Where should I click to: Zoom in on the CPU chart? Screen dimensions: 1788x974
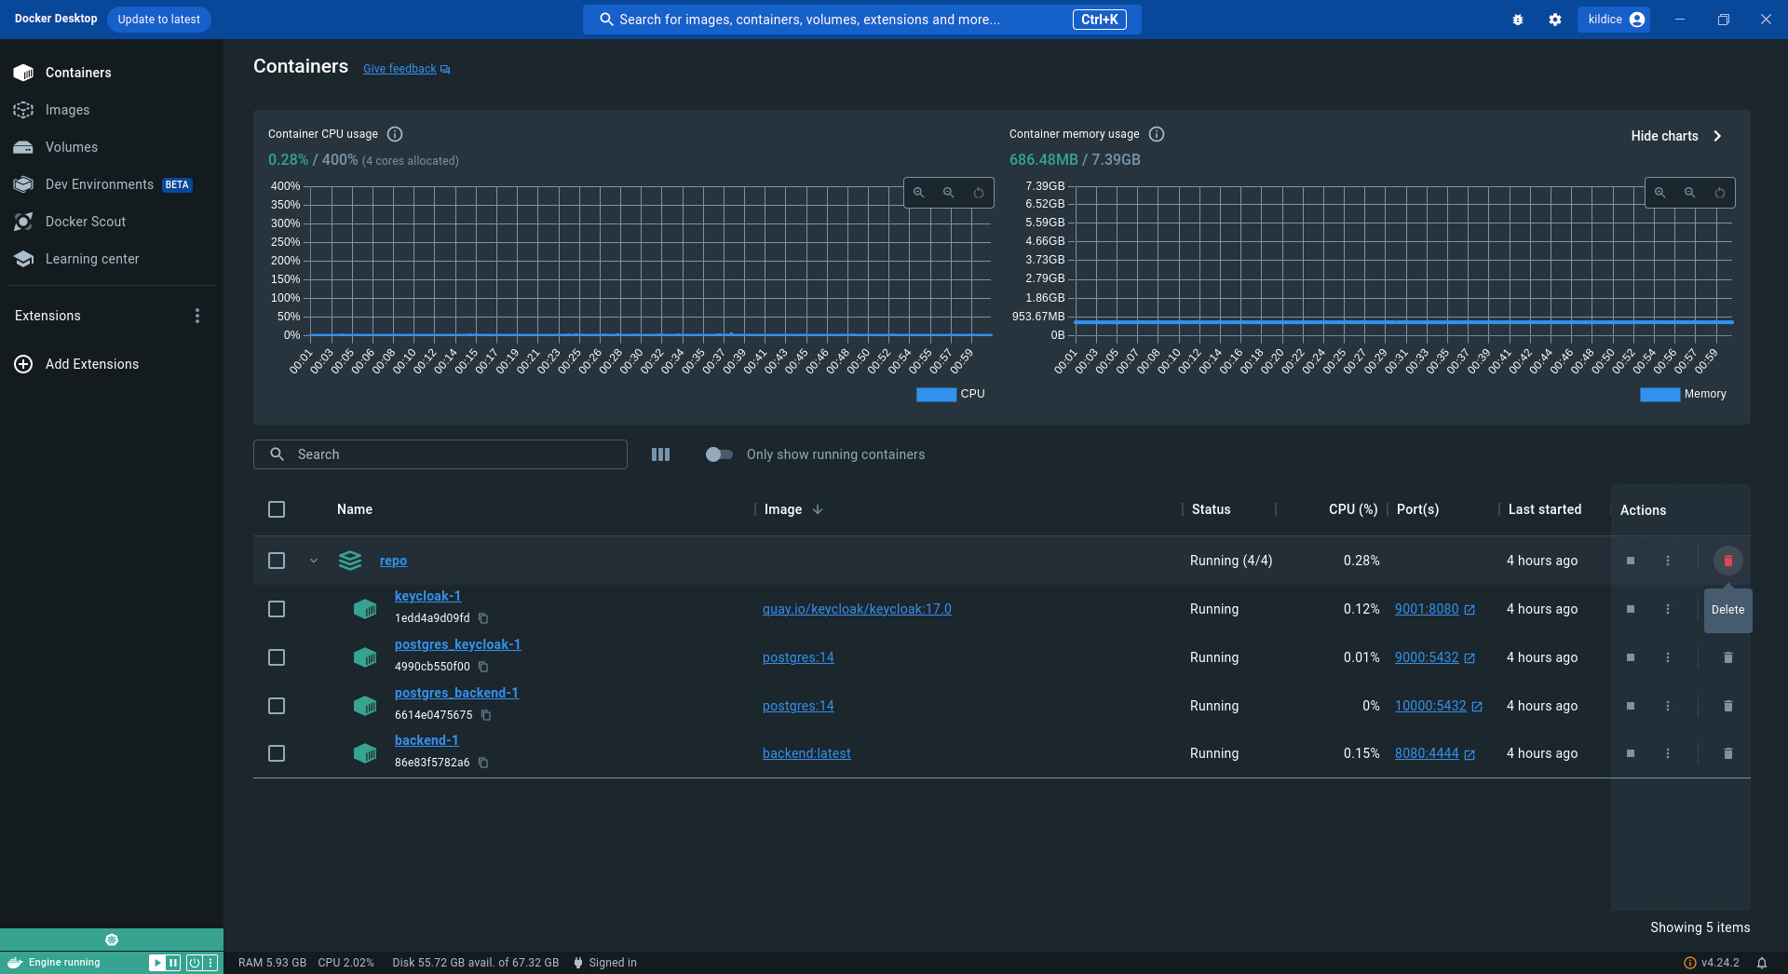[x=919, y=193]
